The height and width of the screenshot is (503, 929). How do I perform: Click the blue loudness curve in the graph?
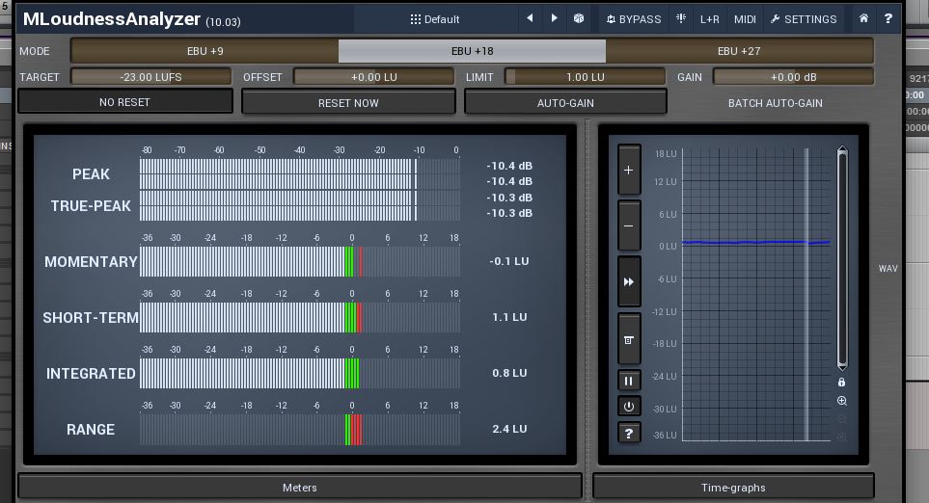click(755, 242)
